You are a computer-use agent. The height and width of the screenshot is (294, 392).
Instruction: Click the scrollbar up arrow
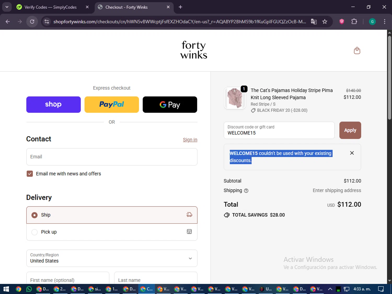(389, 32)
